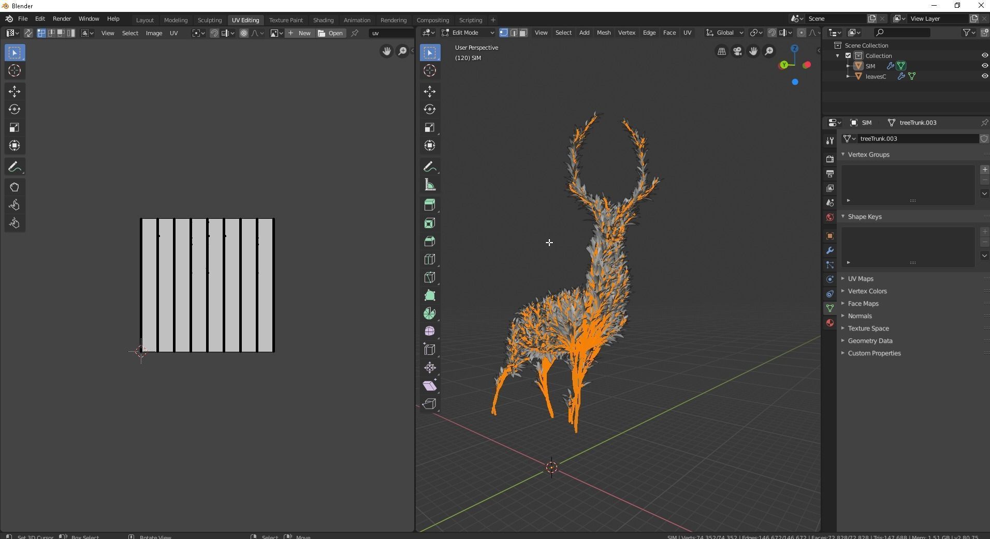Select the Scale tool in UV editor

click(x=14, y=128)
